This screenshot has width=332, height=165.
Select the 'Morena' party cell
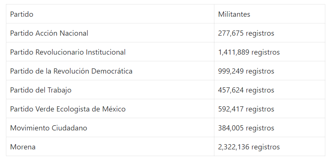23,147
